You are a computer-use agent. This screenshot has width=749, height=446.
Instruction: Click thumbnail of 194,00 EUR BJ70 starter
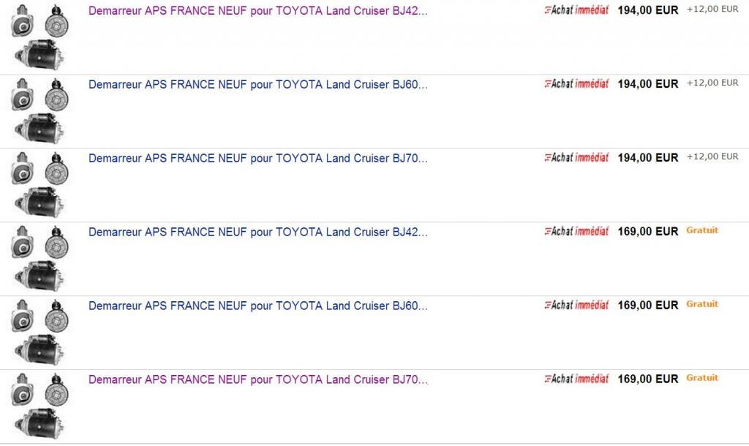(x=39, y=184)
